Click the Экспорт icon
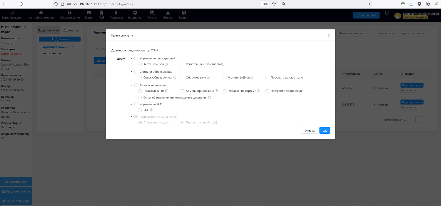This screenshot has width=441, height=206. [184, 13]
